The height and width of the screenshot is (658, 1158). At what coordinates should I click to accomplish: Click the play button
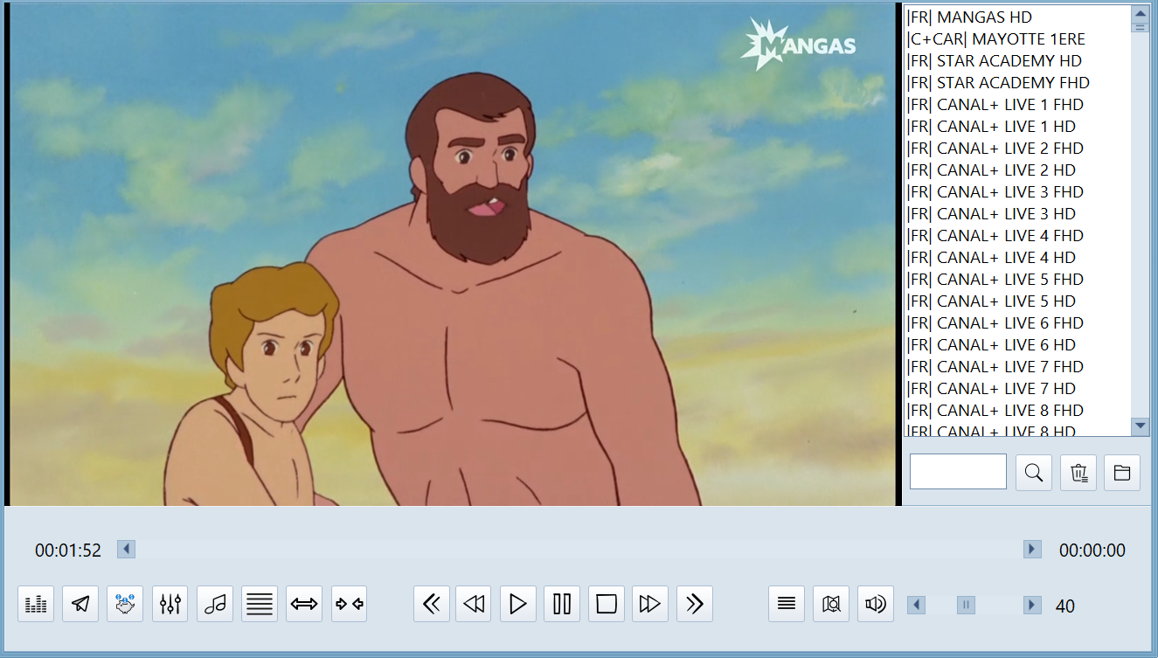[518, 604]
